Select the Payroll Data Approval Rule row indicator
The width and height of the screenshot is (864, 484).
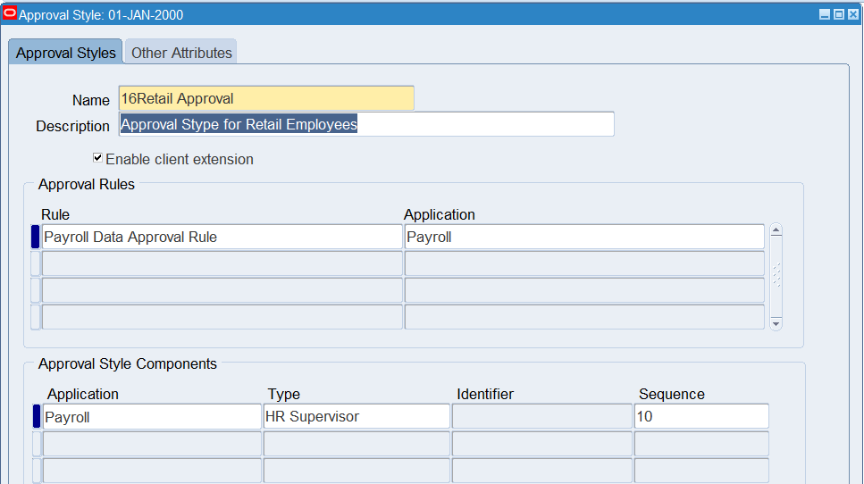tap(36, 237)
